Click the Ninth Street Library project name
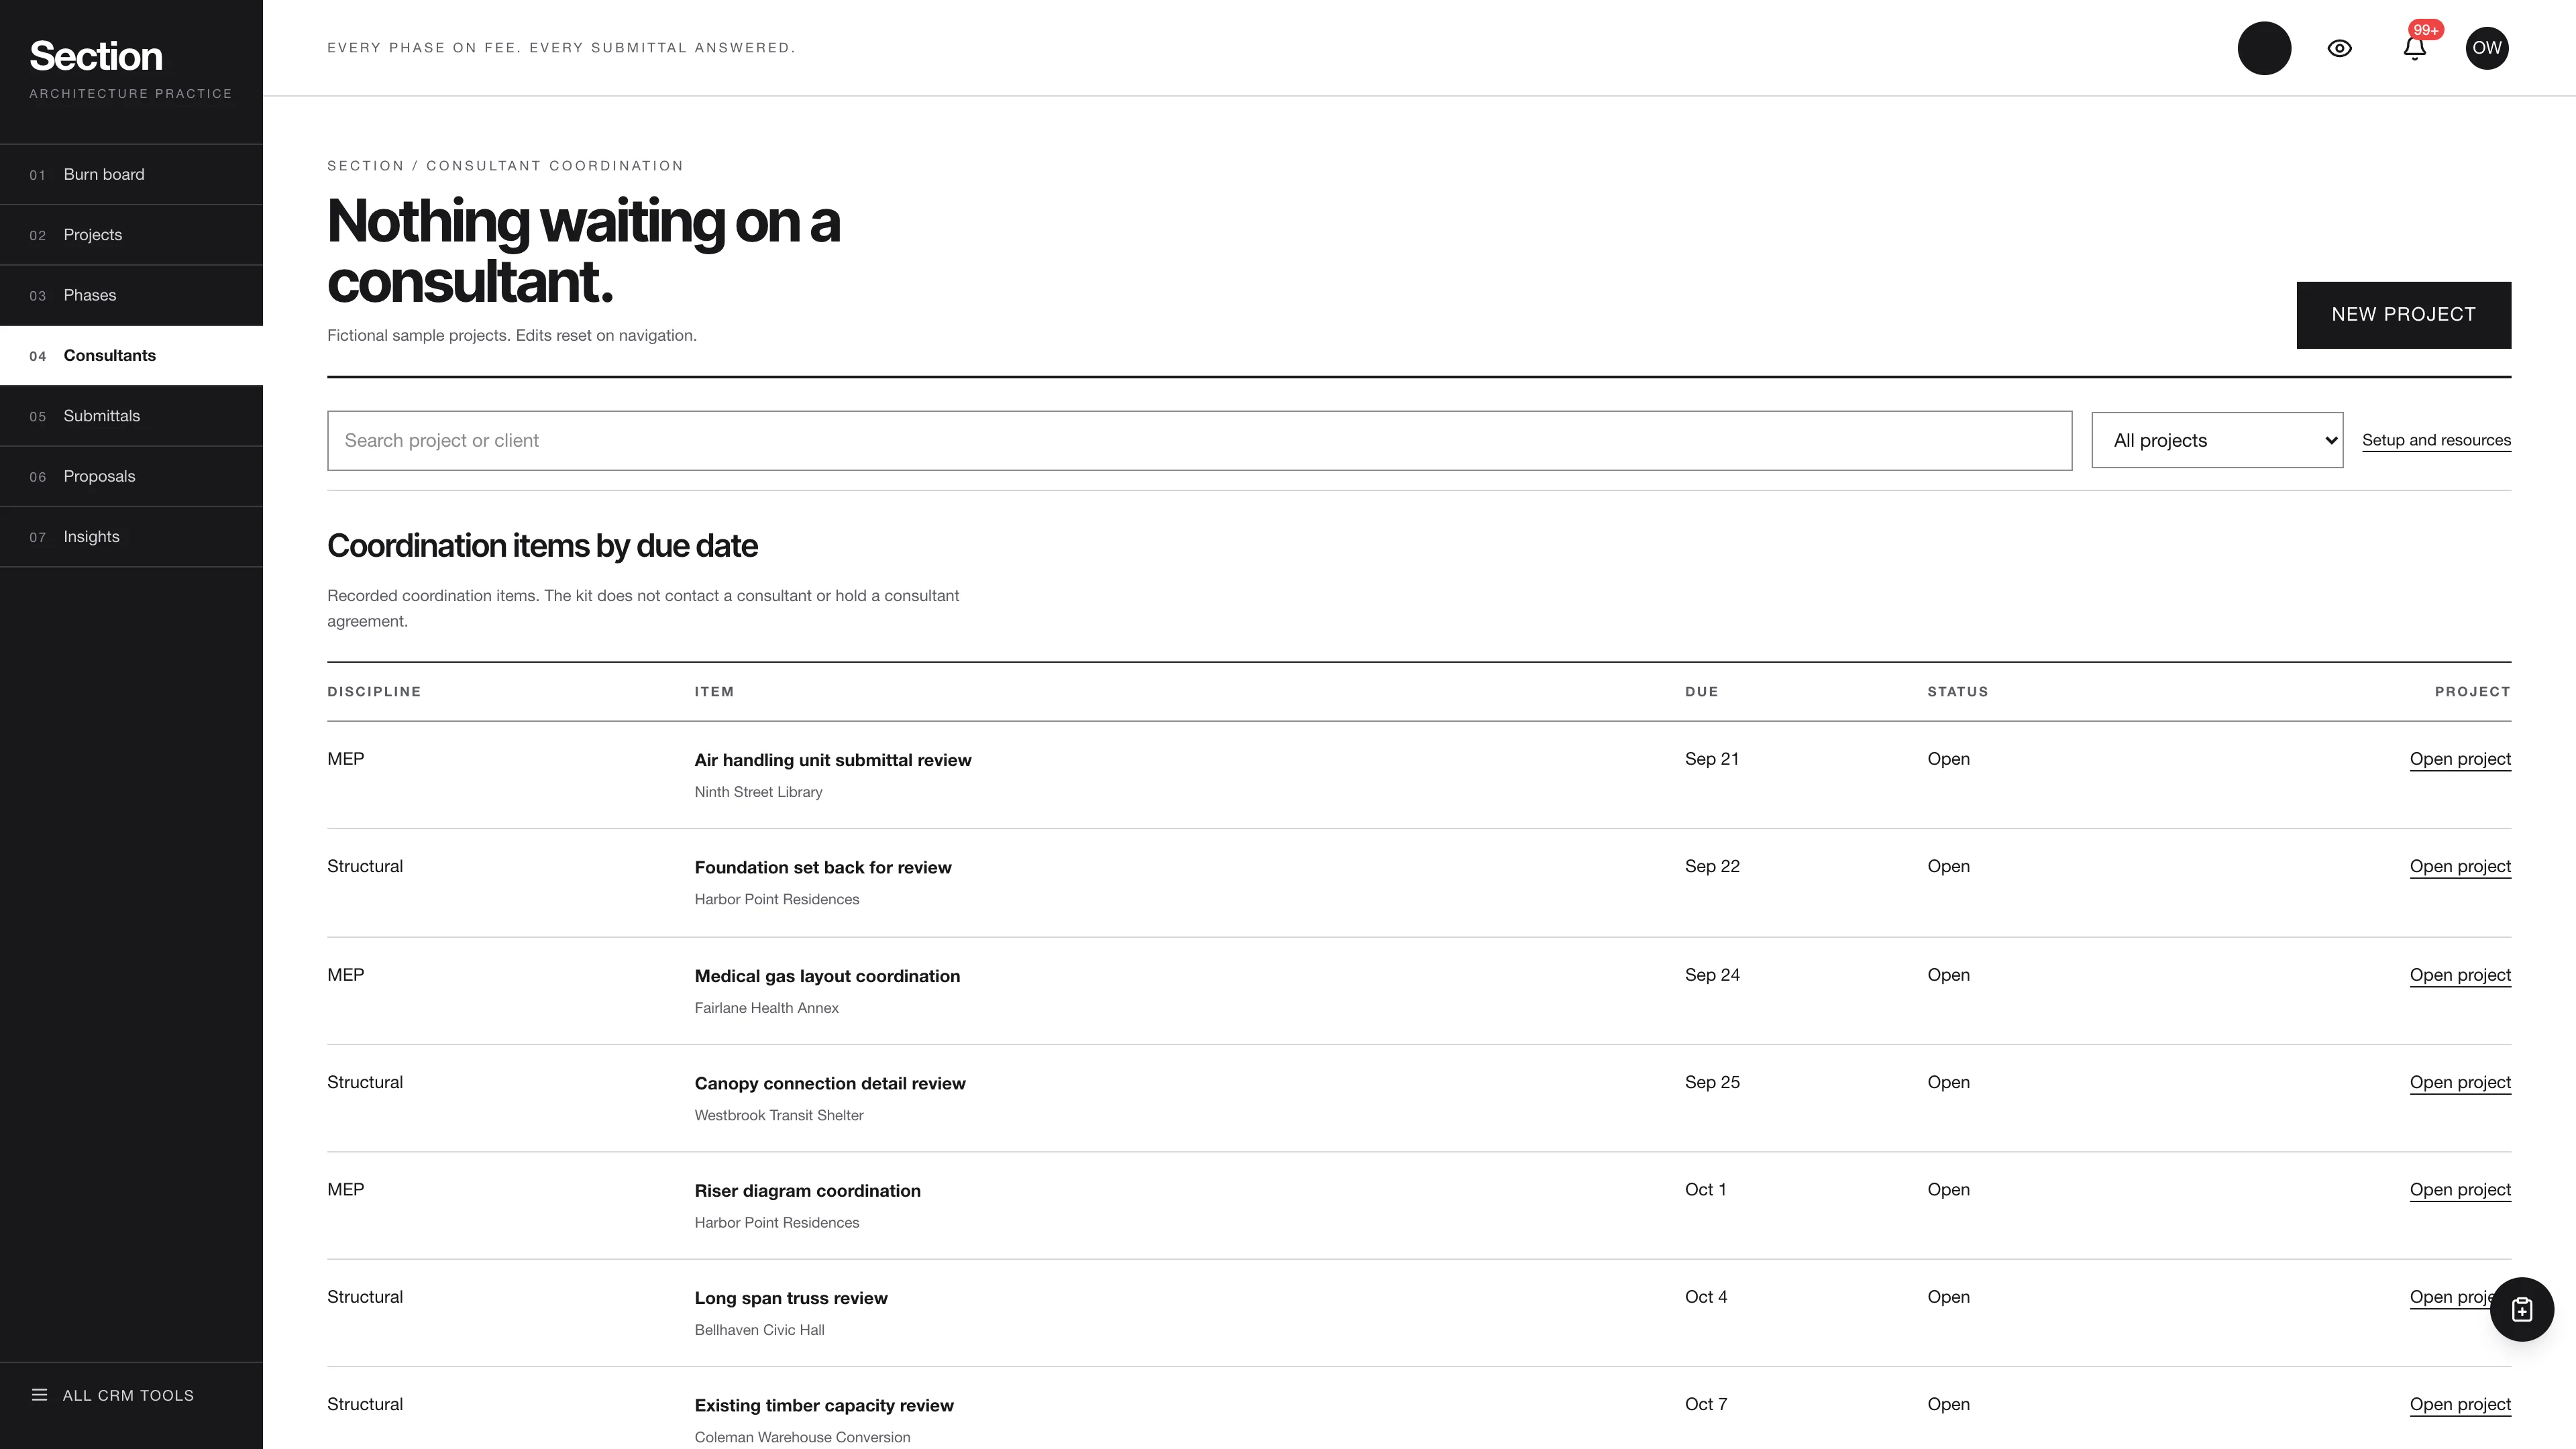Viewport: 2576px width, 1449px height. click(758, 792)
